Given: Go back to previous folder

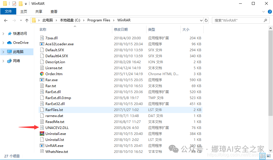Looking at the screenshot, I should pos(6,20).
